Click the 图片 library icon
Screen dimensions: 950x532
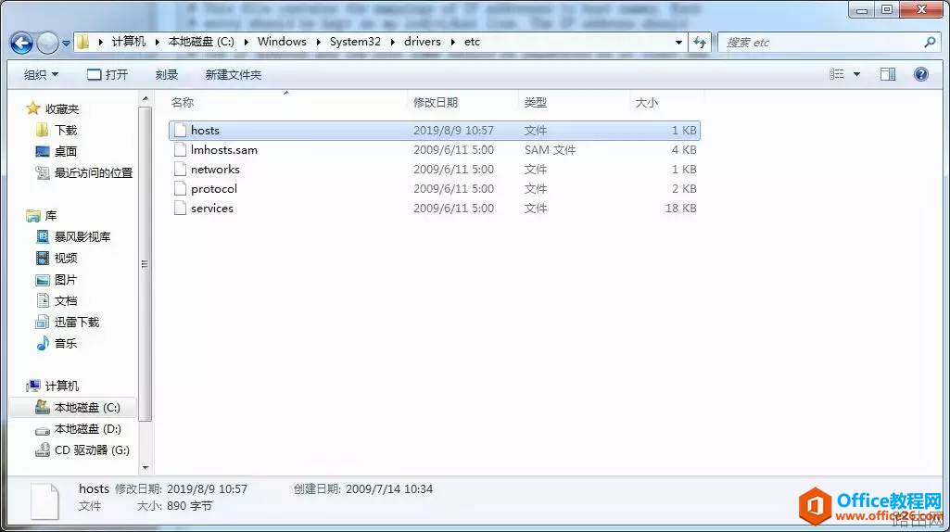[x=43, y=279]
